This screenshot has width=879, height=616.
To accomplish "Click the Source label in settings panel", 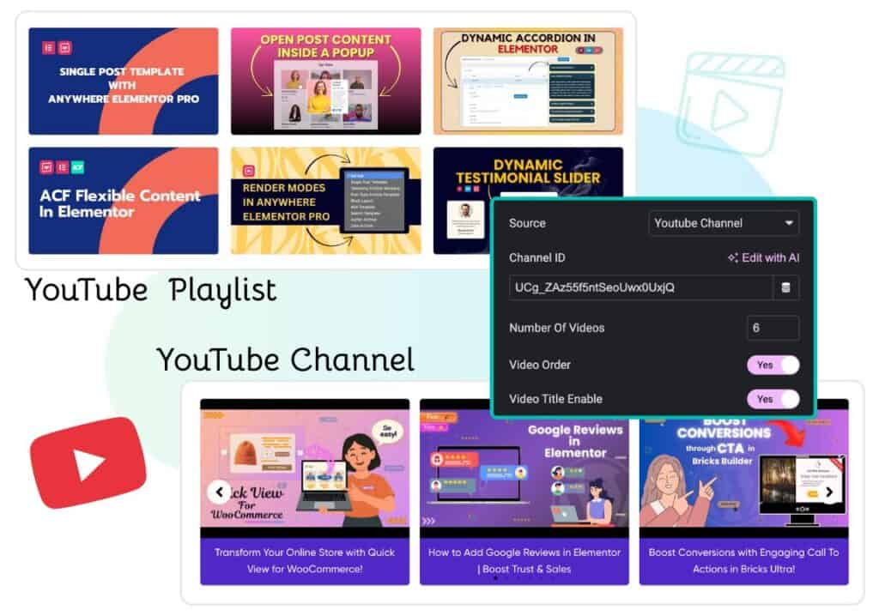I will coord(527,223).
